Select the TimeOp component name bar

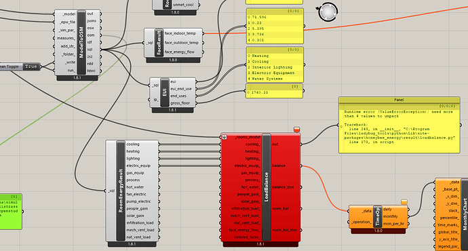tap(377, 216)
